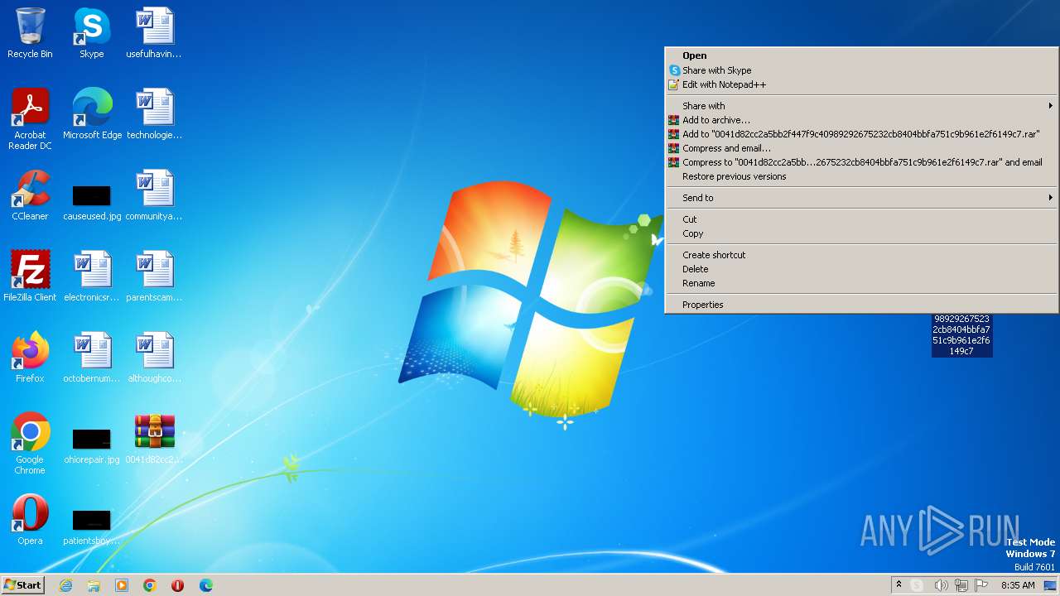Screen dimensions: 1060x596
Task: Select the octobernum Word document icon
Action: (92, 358)
